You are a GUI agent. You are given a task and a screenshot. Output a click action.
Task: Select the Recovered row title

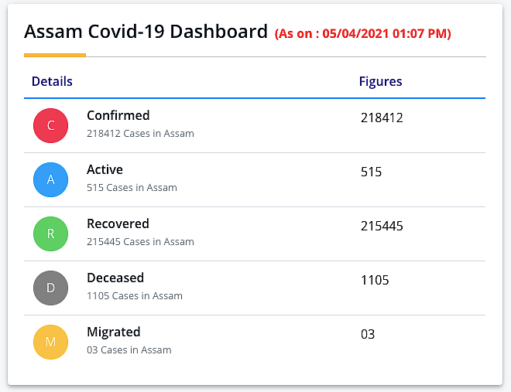pos(118,223)
